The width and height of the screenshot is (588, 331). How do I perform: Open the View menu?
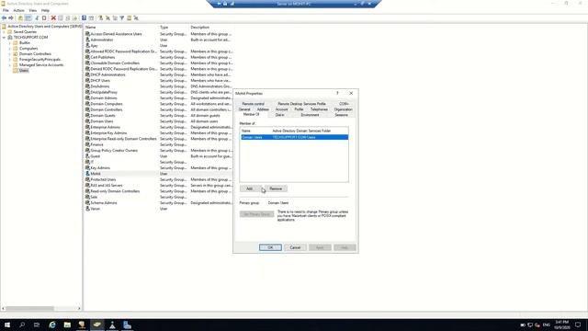[x=33, y=10]
